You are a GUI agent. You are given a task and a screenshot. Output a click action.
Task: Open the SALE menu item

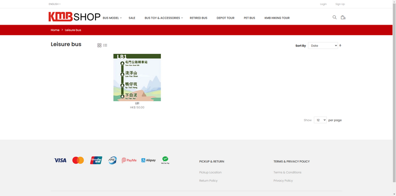pos(132,18)
